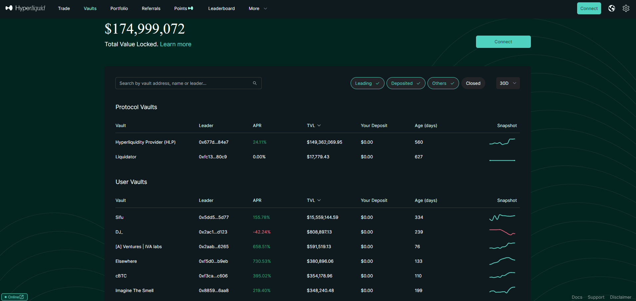Image resolution: width=636 pixels, height=301 pixels.
Task: Open the Portfolio page
Action: pos(119,8)
